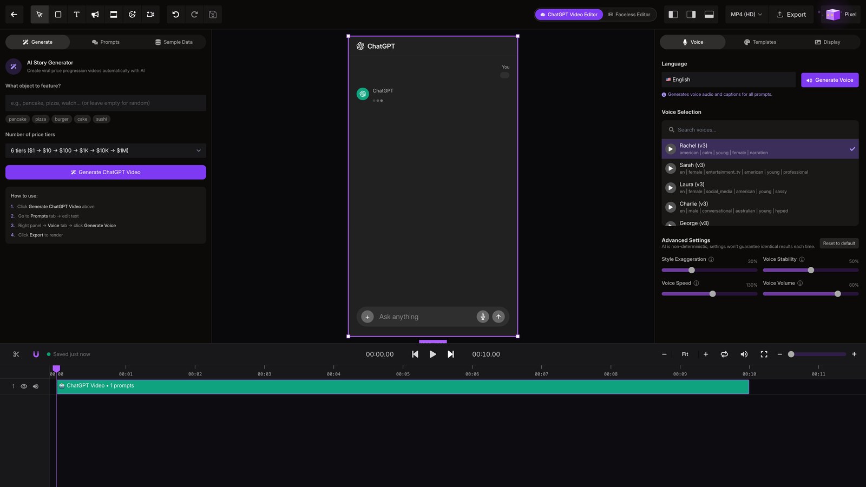Play the video preview

click(433, 354)
